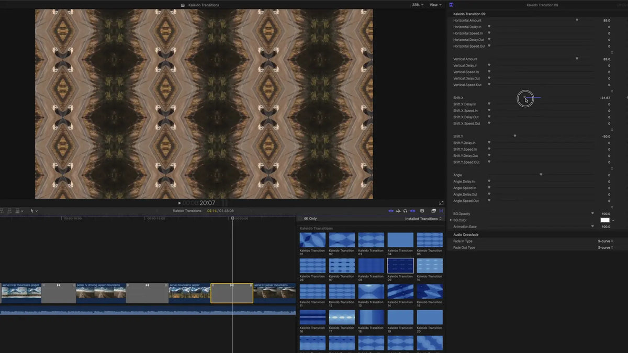Toggle the solo headphones icon
Viewport: 628px width, 353px height.
click(x=405, y=211)
